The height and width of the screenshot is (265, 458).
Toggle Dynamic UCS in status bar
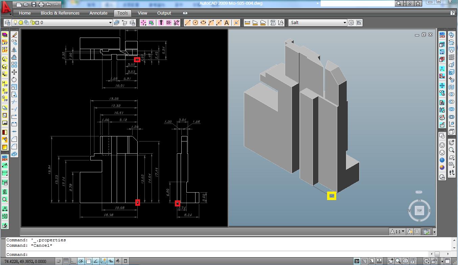[103, 261]
